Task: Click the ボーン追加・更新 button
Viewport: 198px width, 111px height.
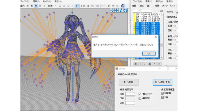Action: pos(162,82)
